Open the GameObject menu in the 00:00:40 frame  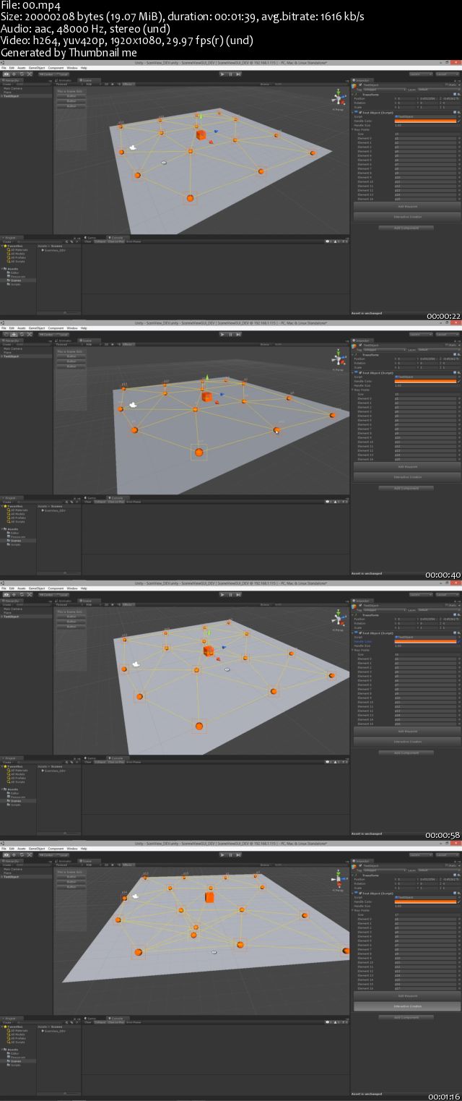click(37, 327)
